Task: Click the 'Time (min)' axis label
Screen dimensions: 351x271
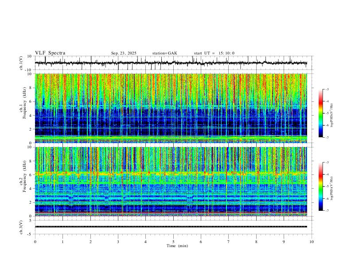Action: point(177,246)
